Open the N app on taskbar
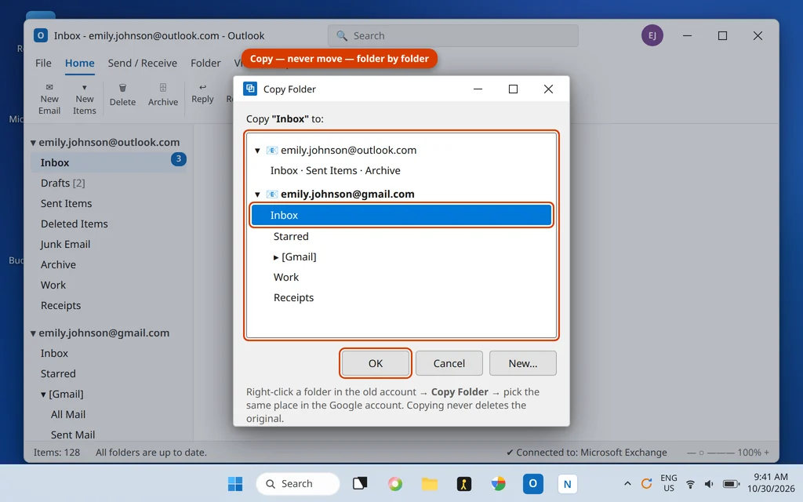 (567, 483)
